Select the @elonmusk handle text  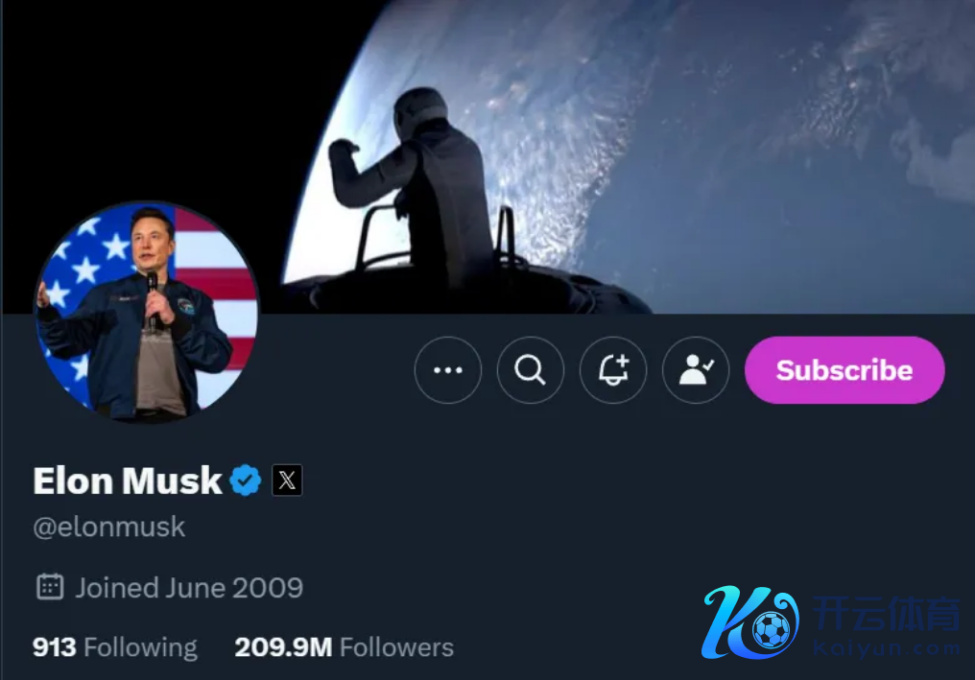[109, 527]
